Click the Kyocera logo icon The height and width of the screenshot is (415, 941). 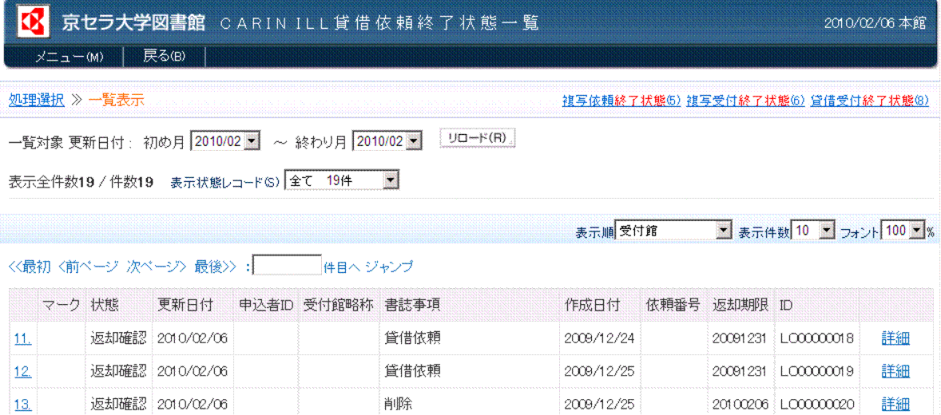[x=32, y=23]
